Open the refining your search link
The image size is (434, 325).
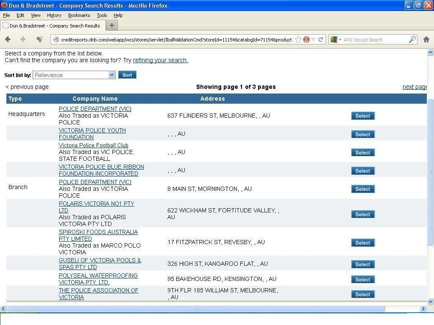point(160,60)
